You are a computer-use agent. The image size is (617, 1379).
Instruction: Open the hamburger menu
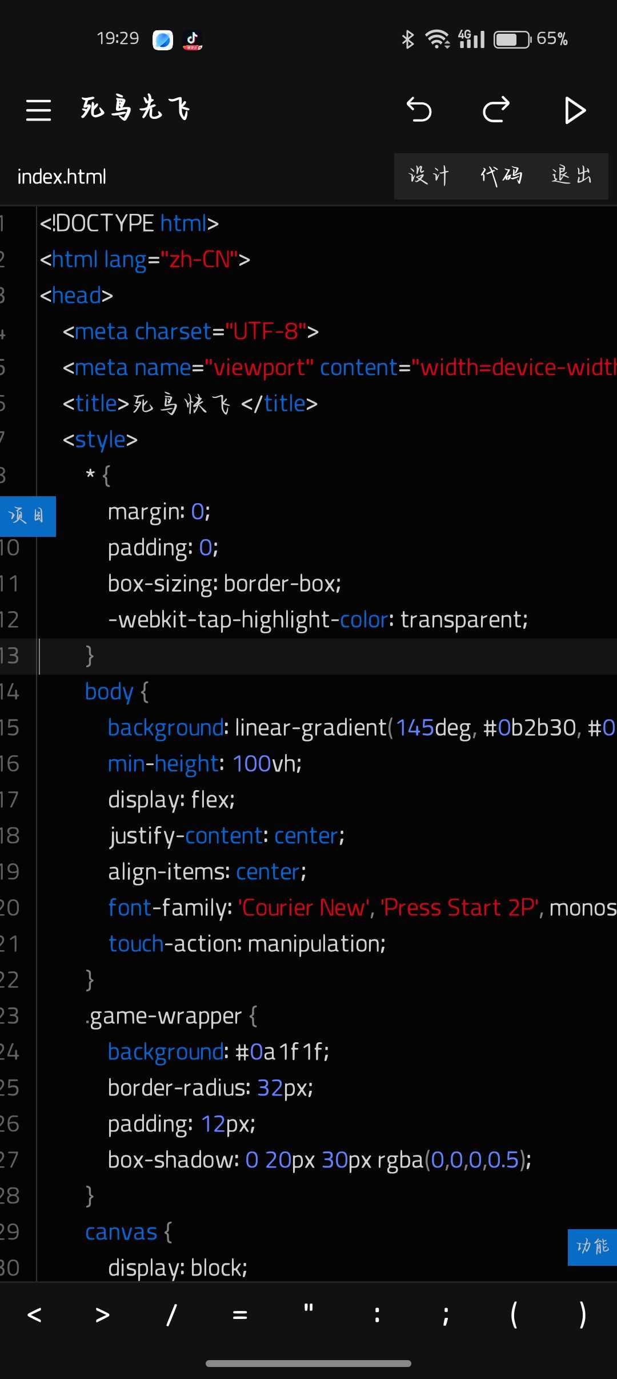click(39, 110)
